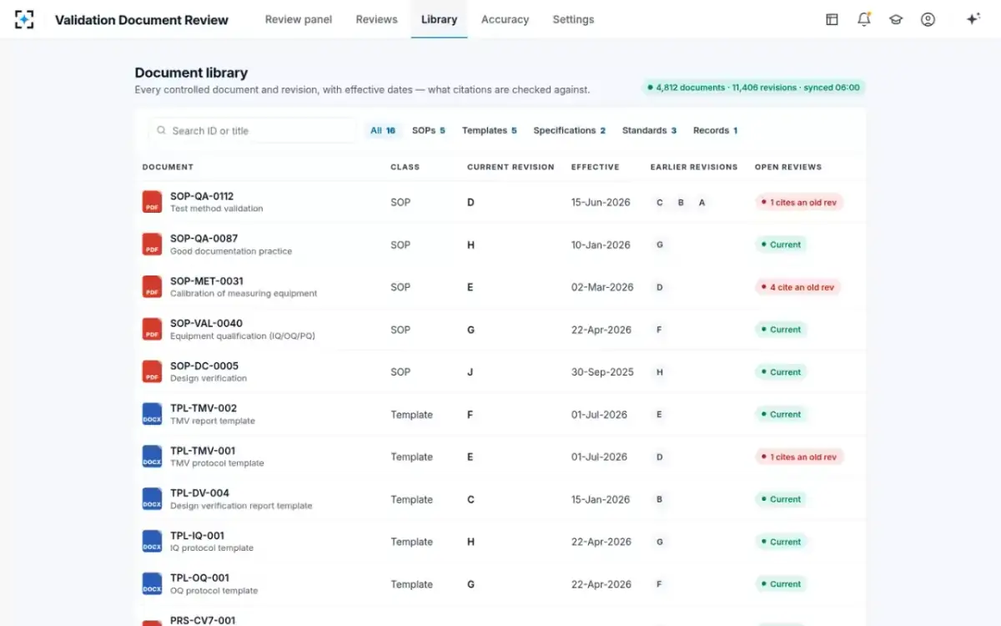The width and height of the screenshot is (1001, 626).
Task: Open the user account icon
Action: 928,19
